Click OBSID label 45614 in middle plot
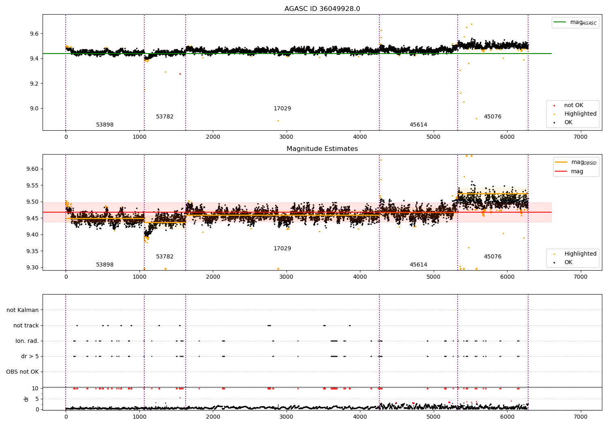Viewport: 608px width, 426px height. point(418,265)
